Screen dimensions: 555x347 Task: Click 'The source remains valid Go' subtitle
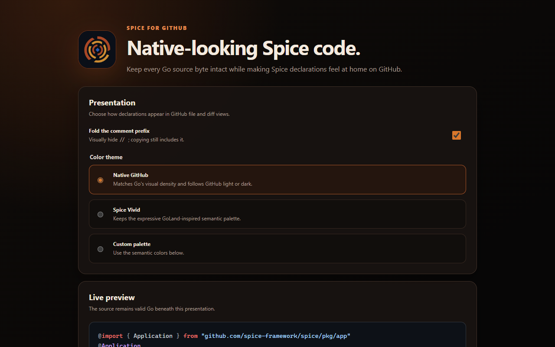(x=152, y=309)
